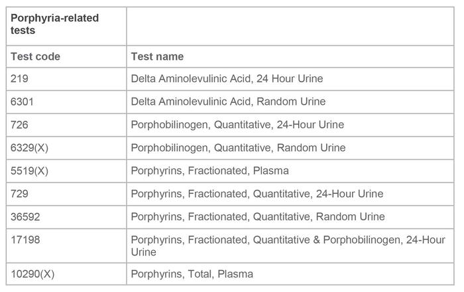Viewport: 464px width, 292px height.
Task: Select Porphyrins, Fractionated, Plasma
Action: coord(209,171)
